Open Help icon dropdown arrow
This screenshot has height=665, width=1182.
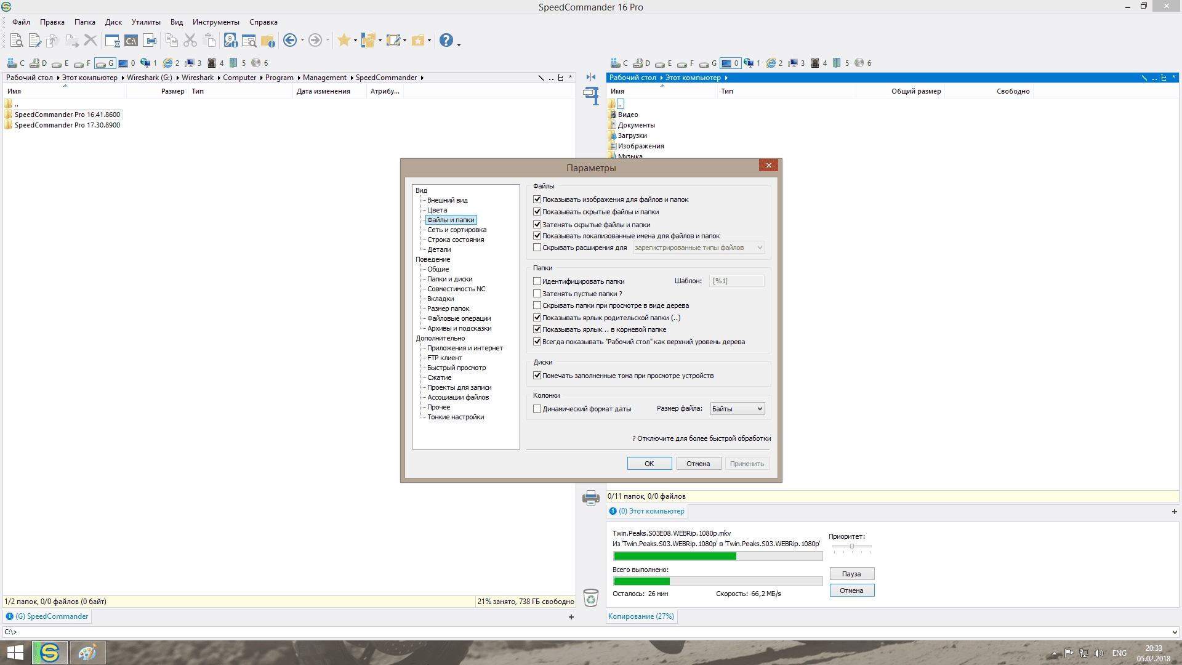click(459, 44)
